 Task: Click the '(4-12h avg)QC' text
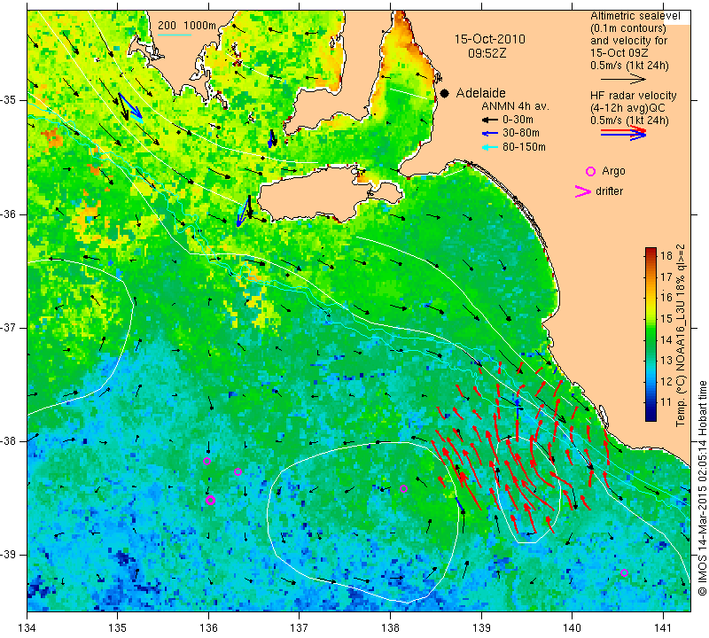627,108
